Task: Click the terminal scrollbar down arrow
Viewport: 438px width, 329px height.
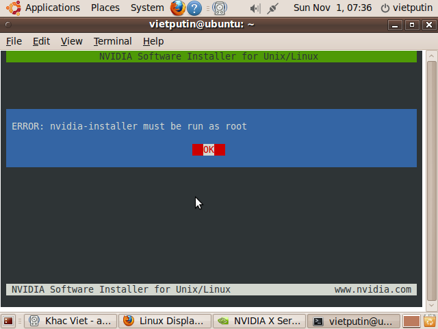Action: coord(431,306)
